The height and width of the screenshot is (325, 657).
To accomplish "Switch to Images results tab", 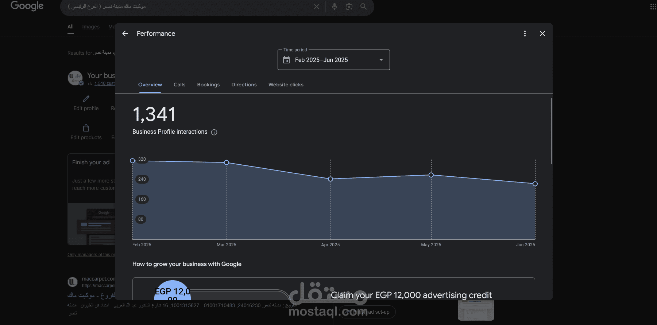I will (91, 27).
